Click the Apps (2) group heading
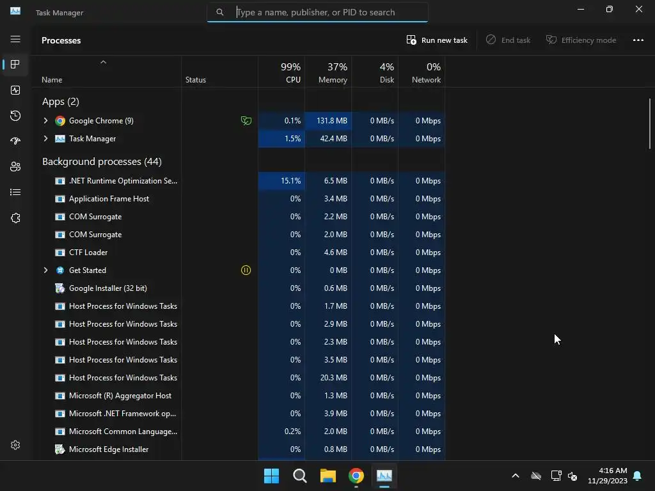This screenshot has width=655, height=491. pyautogui.click(x=61, y=102)
